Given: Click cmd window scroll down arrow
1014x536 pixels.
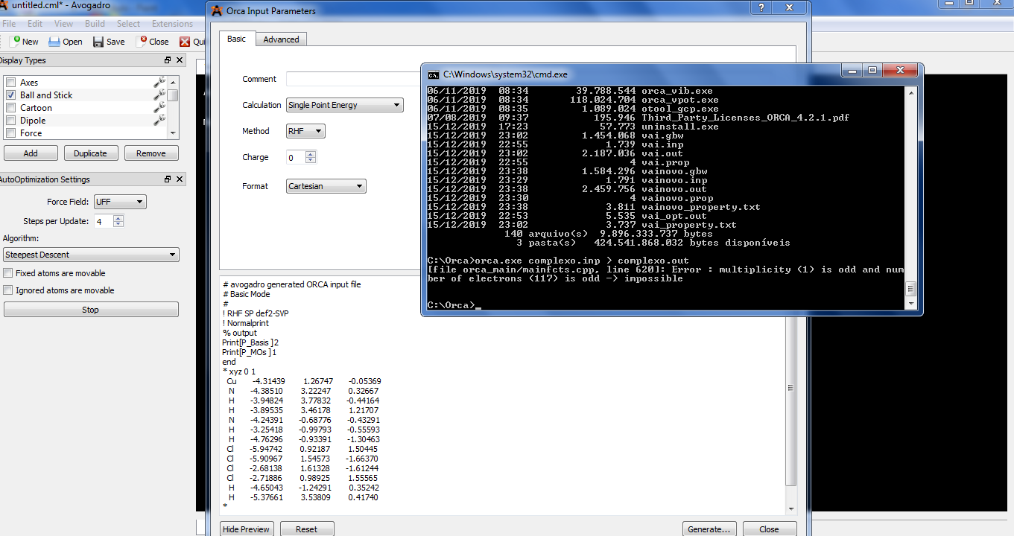Looking at the screenshot, I should [910, 304].
